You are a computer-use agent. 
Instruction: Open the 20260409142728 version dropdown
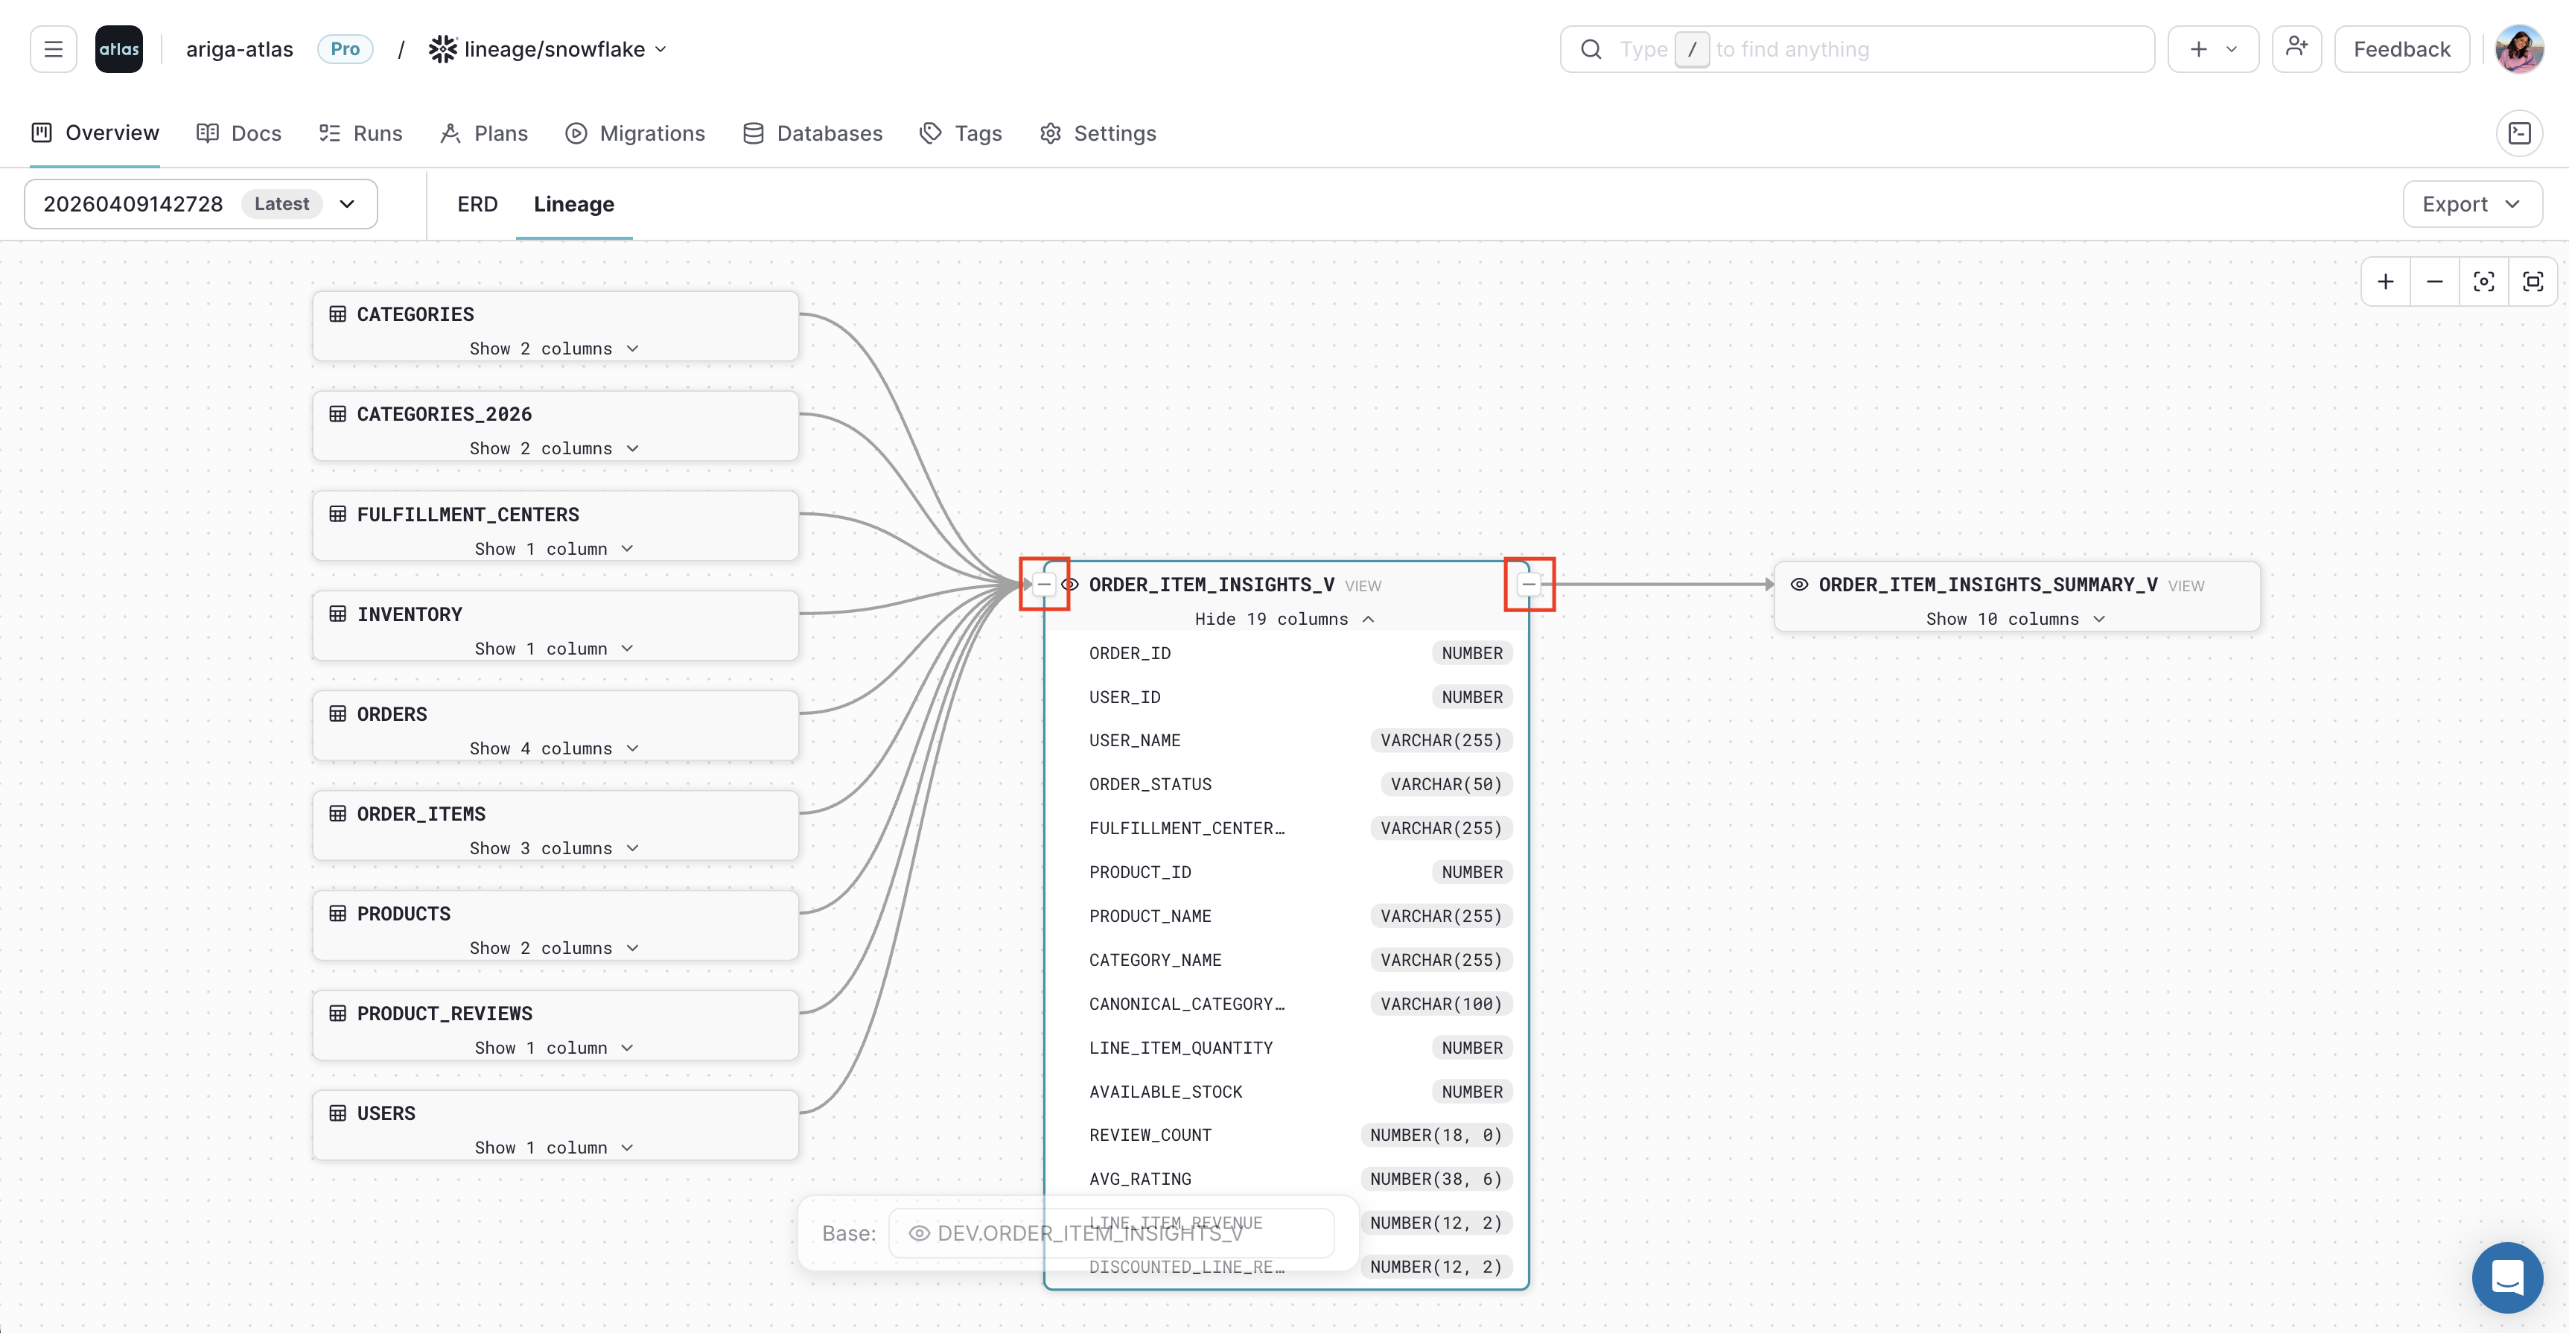click(346, 203)
